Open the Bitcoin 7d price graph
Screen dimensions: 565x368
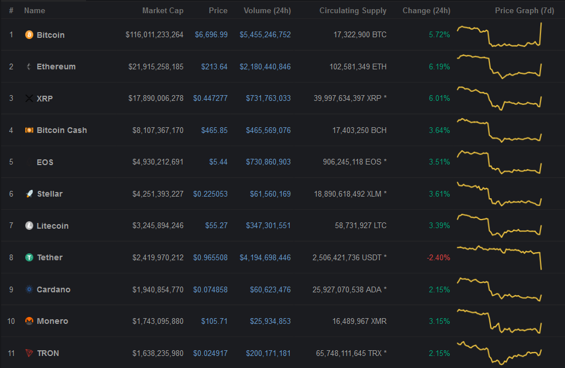coord(500,35)
